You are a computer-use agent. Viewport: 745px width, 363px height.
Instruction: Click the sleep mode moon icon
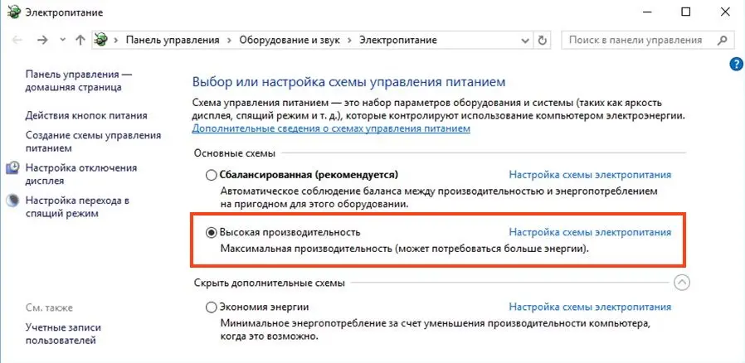point(12,201)
